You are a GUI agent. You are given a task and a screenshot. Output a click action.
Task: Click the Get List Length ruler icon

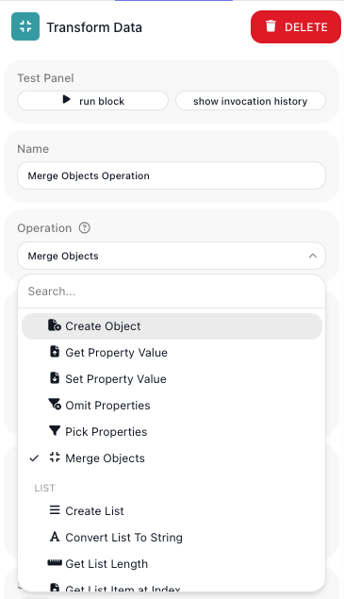pos(55,563)
